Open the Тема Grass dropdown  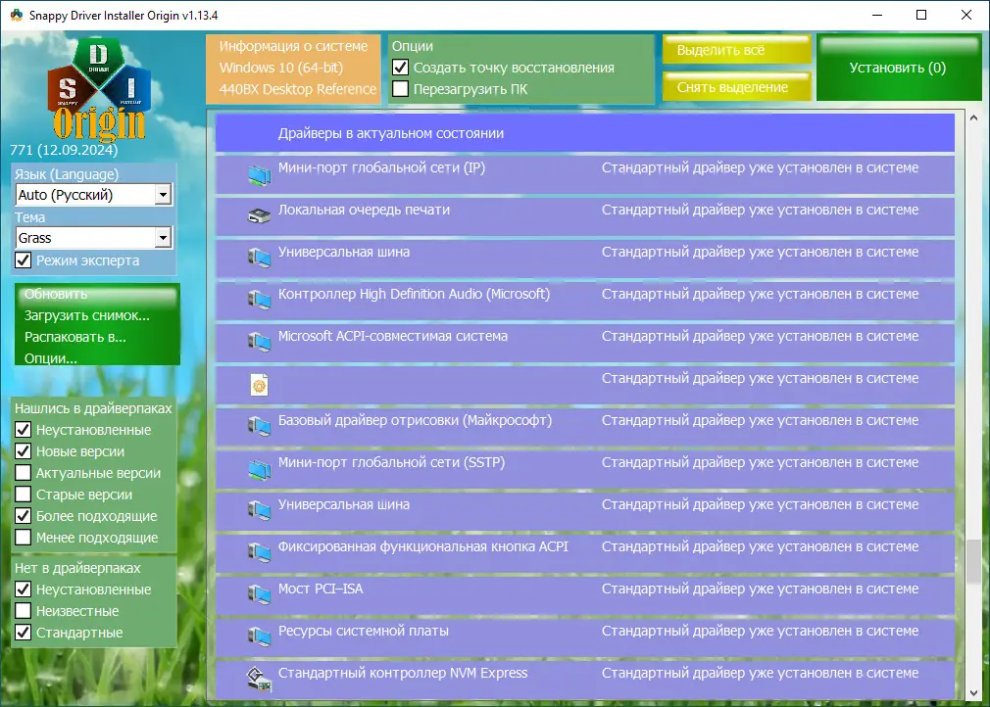(x=93, y=238)
